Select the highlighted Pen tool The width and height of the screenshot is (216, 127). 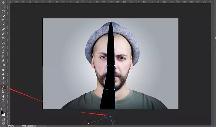coord(3,87)
